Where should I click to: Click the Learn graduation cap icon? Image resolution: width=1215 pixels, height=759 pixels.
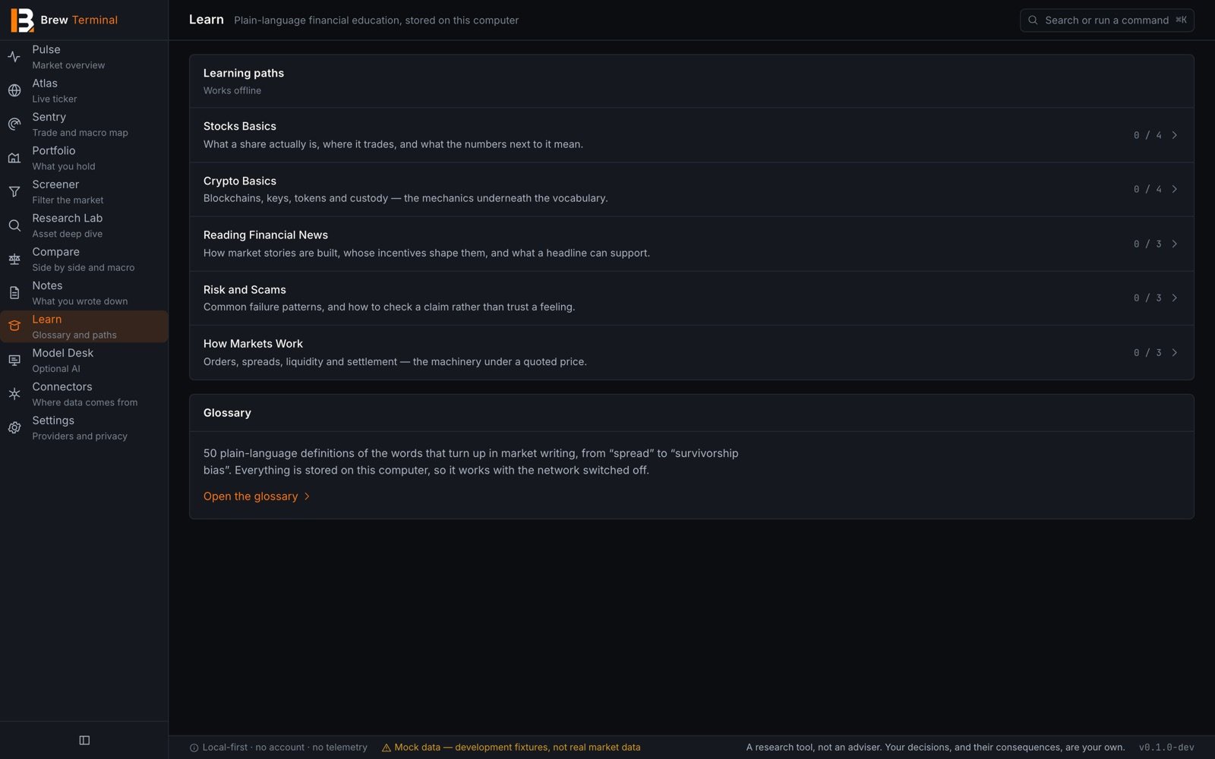[x=14, y=326]
